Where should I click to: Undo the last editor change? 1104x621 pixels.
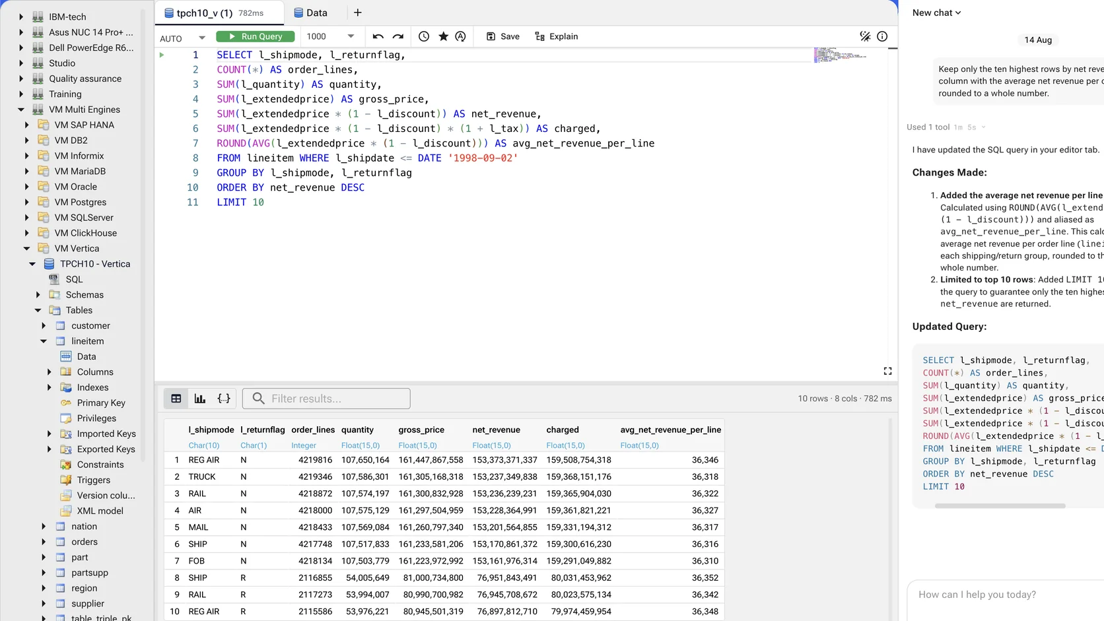pyautogui.click(x=378, y=36)
